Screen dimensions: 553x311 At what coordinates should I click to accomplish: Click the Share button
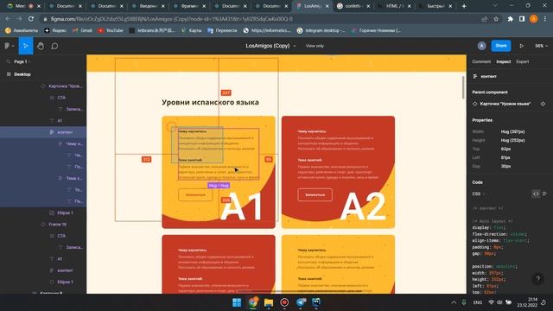tap(501, 46)
